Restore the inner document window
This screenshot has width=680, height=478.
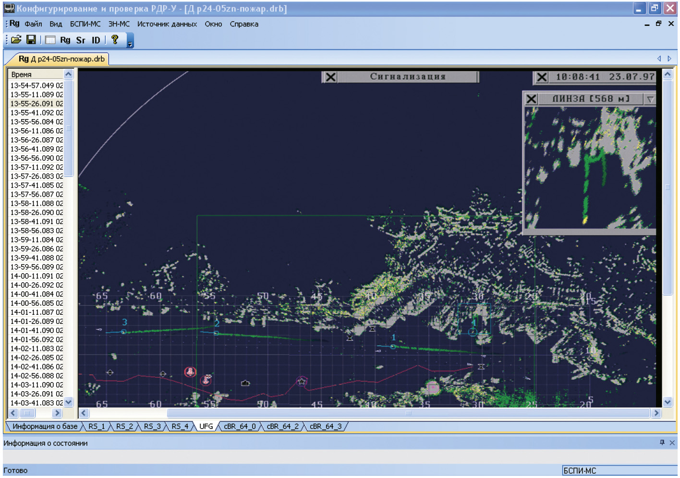(658, 24)
